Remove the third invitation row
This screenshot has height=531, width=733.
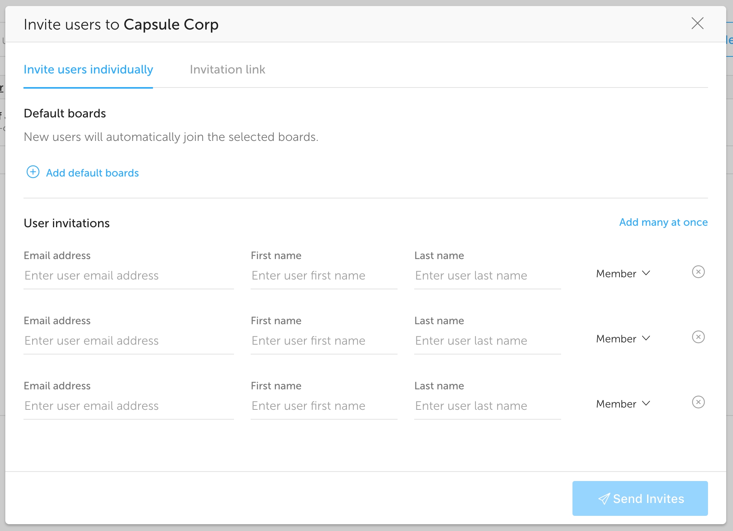698,402
